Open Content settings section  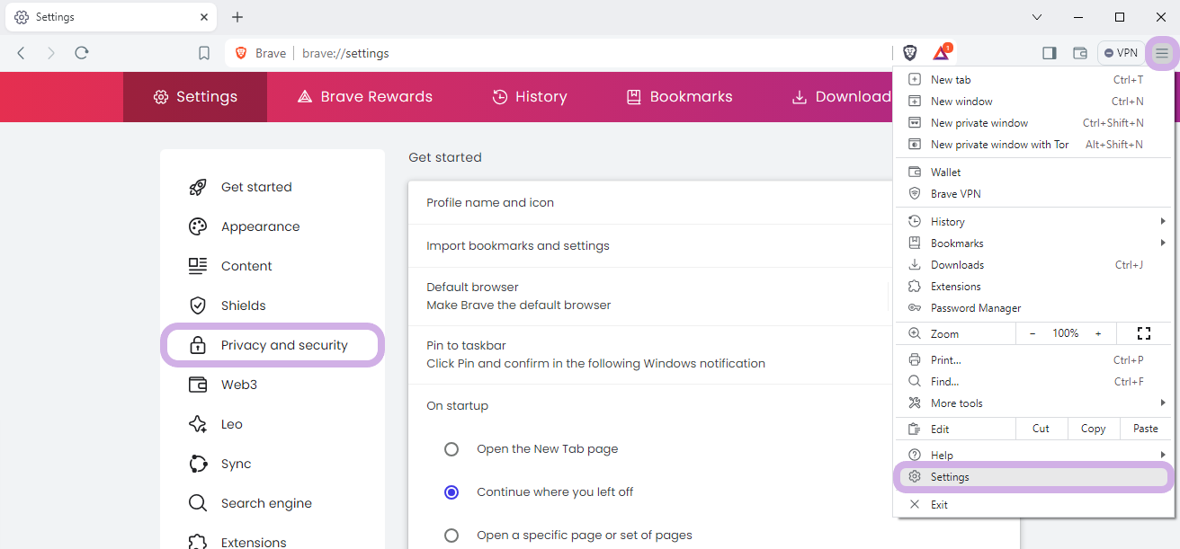coord(273,266)
